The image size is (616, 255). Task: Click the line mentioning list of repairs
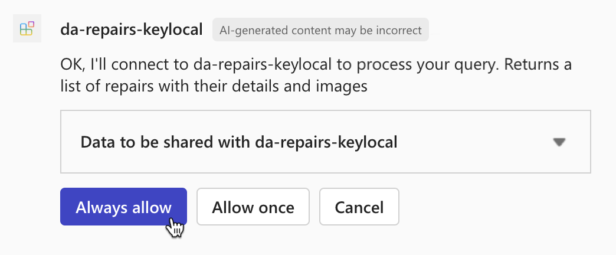click(214, 87)
